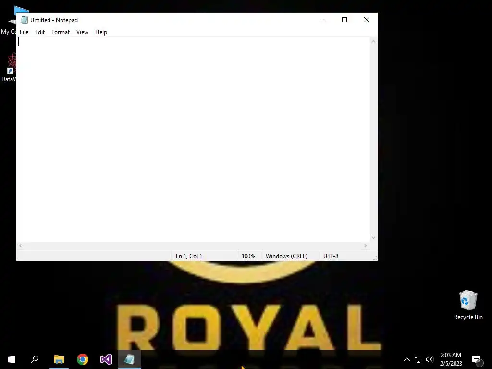This screenshot has width=492, height=369.
Task: Open the Help menu
Action: click(101, 32)
